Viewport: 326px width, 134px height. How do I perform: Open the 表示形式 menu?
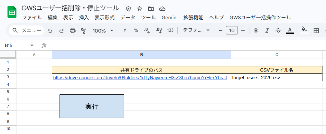pyautogui.click(x=105, y=17)
